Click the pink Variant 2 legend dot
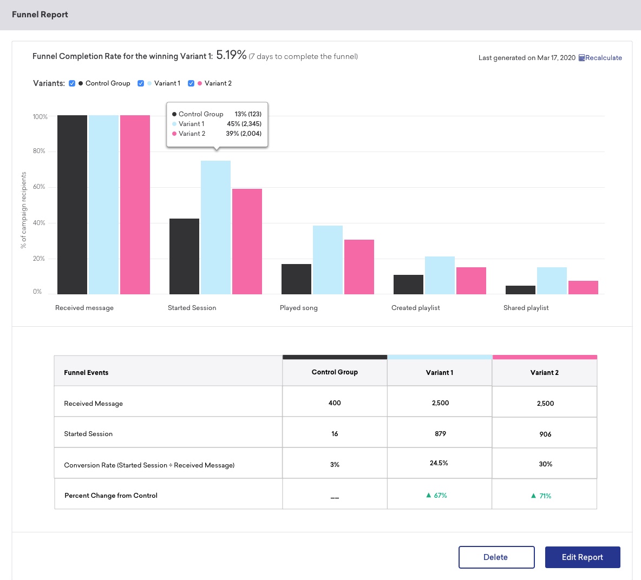The image size is (641, 580). coord(200,83)
